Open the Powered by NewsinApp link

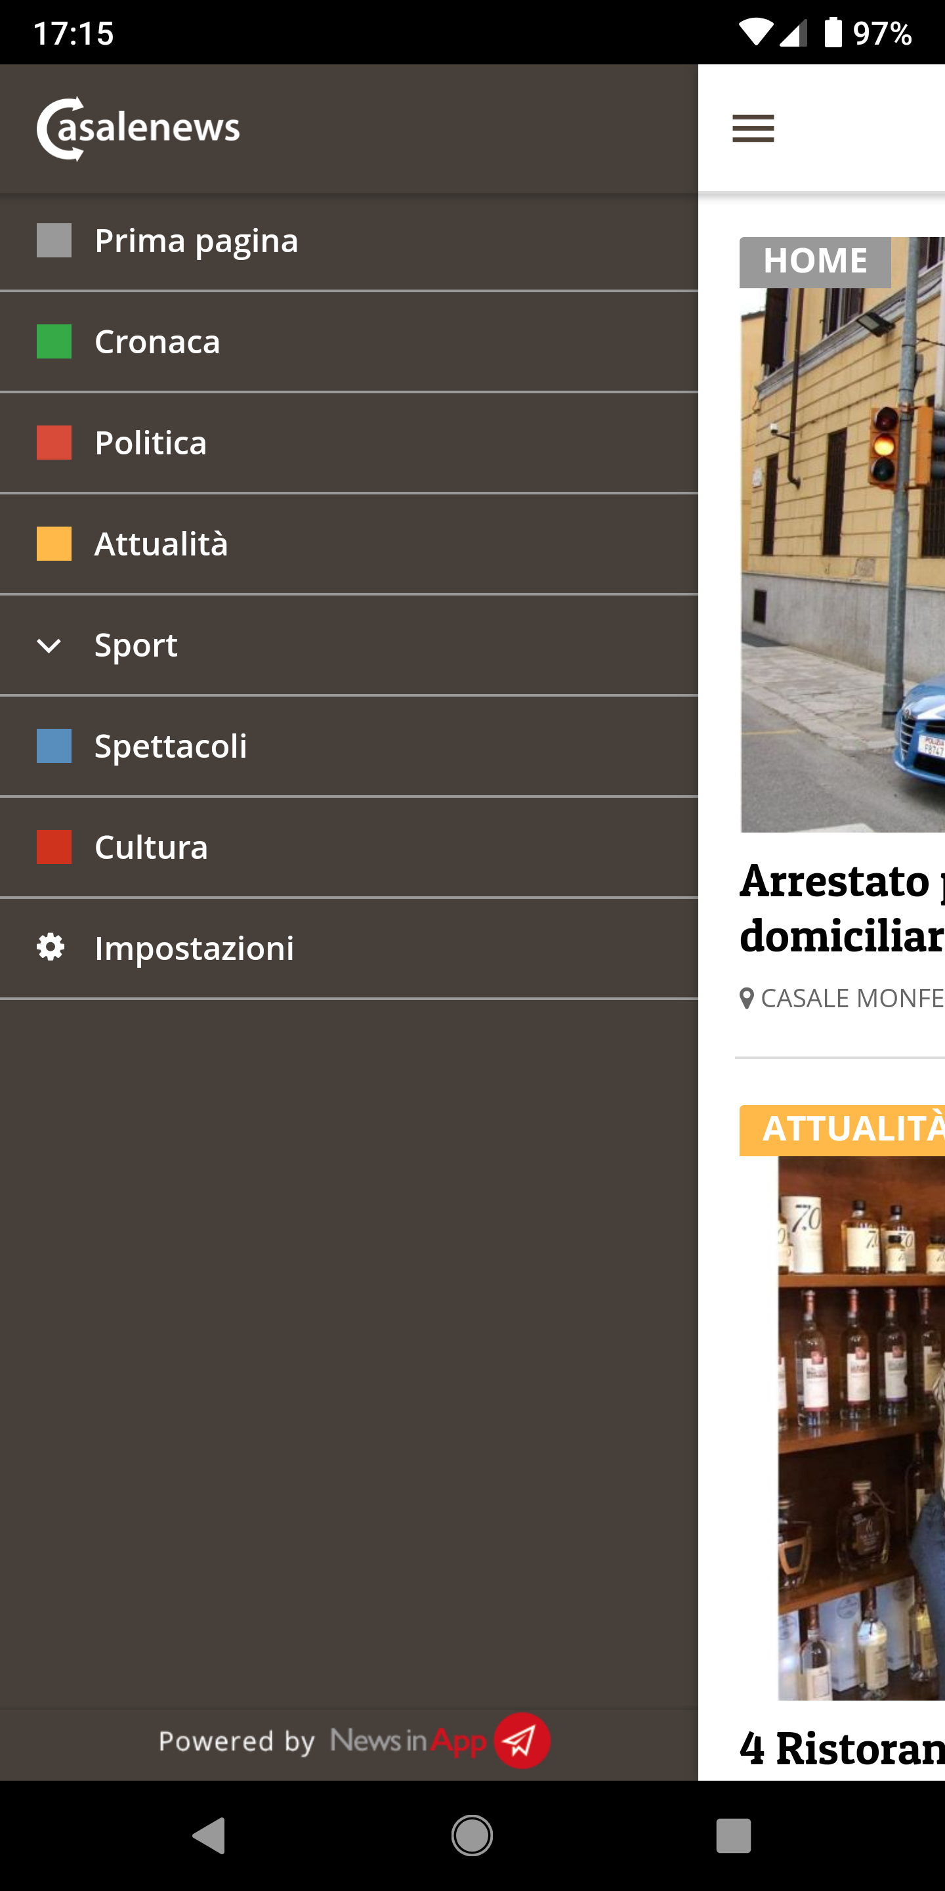pos(354,1741)
